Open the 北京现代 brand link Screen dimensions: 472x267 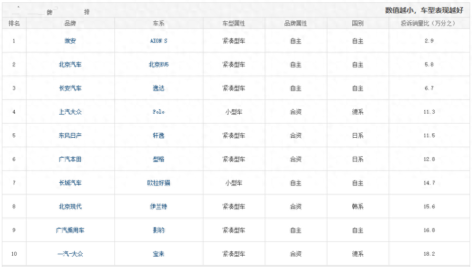(x=70, y=206)
